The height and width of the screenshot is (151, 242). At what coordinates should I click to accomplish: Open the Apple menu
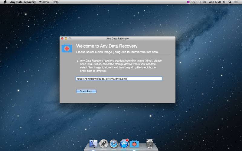[5, 2]
